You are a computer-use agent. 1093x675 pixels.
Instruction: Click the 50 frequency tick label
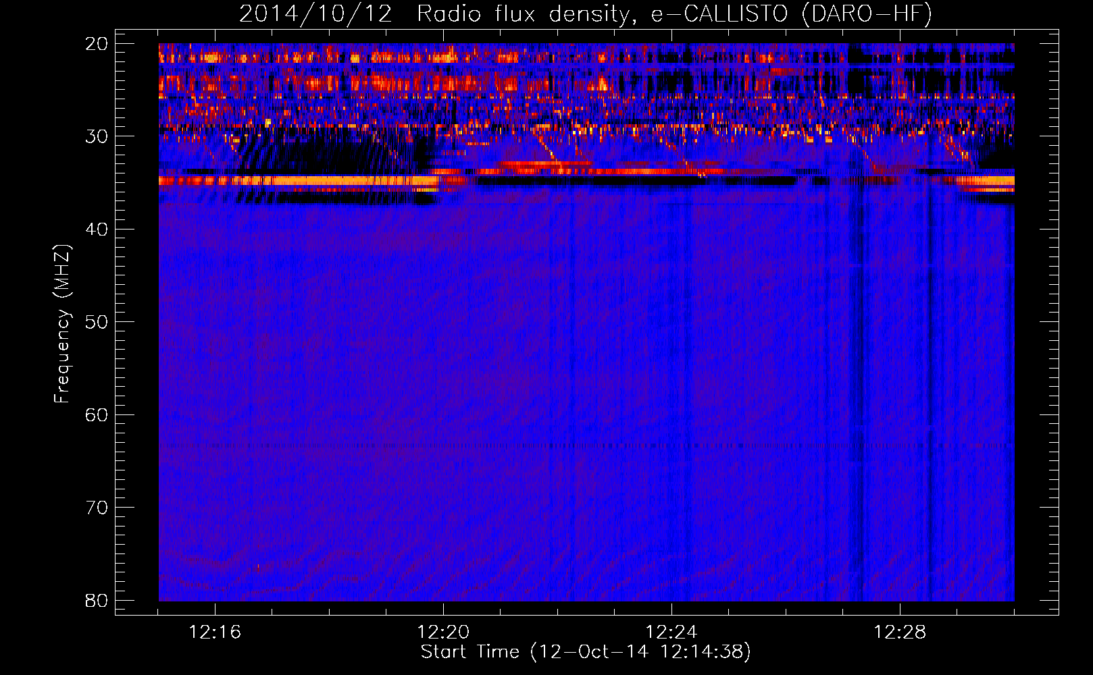tap(97, 322)
